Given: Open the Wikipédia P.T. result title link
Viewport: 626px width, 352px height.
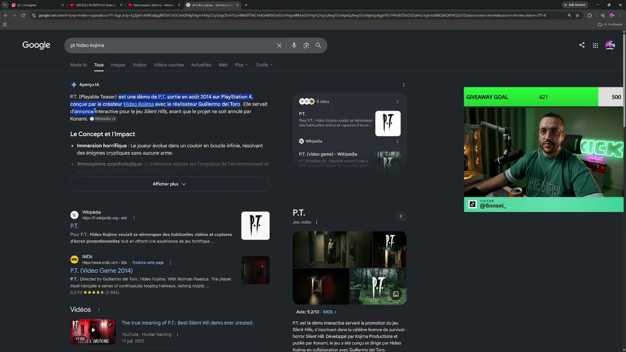Looking at the screenshot, I should coord(74,226).
